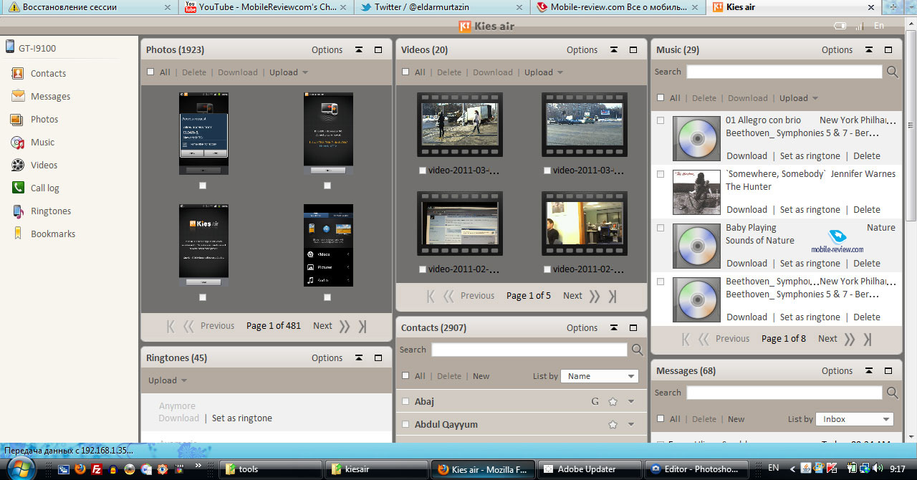Skip forward with Photos double-arrow icon
Screen dimensions: 917x480
pos(345,326)
